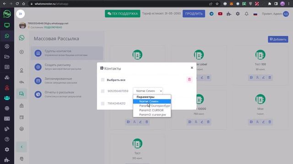The height and width of the screenshot is (164, 293).
Task: Open the plugins puzzle icon in top bar
Action: pos(229,14)
